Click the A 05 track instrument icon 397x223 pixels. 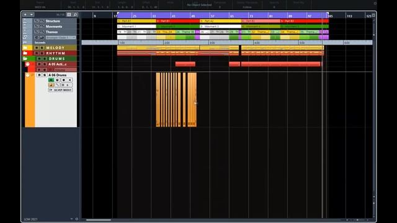(27, 64)
